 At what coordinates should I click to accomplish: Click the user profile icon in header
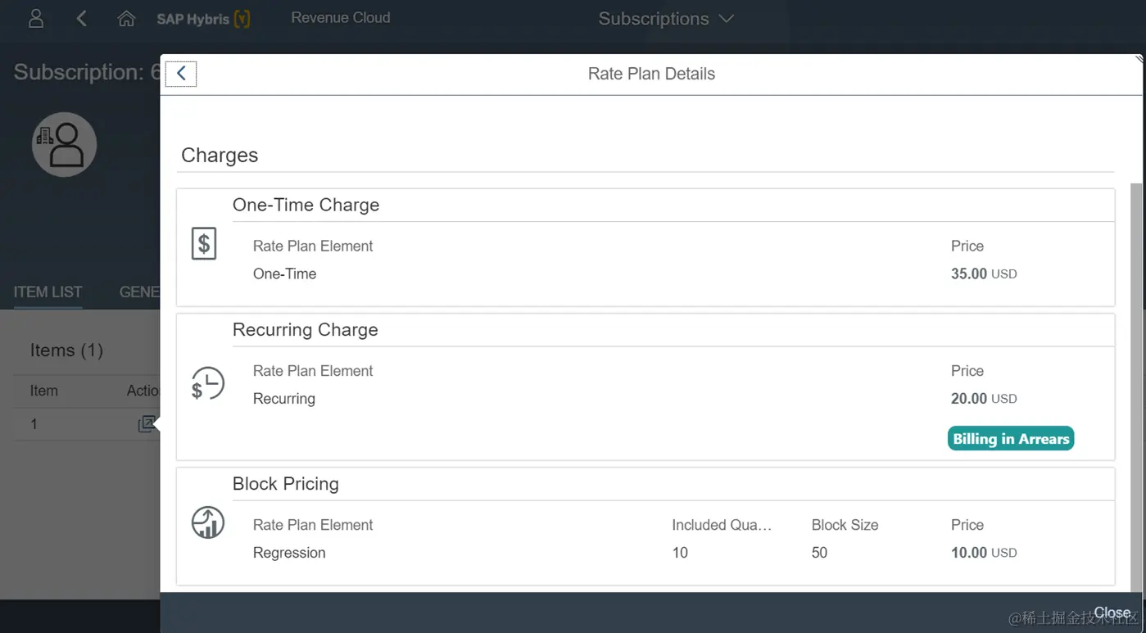point(36,18)
